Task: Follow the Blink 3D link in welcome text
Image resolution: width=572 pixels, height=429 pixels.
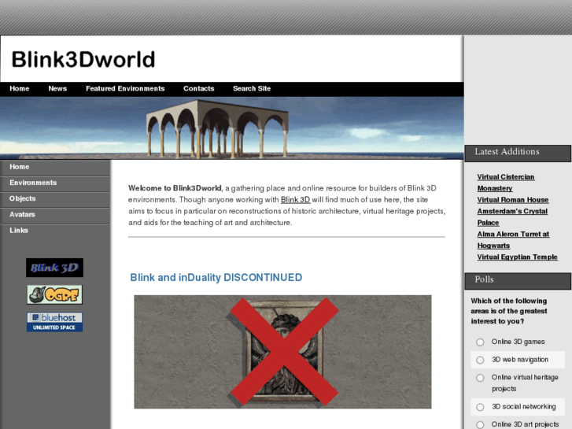Action: [296, 200]
